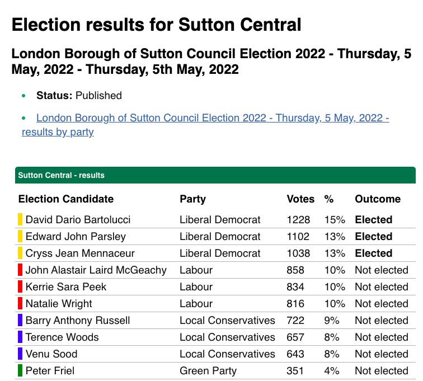The width and height of the screenshot is (423, 381).
Task: Click the 1228 votes cell
Action: 298,219
